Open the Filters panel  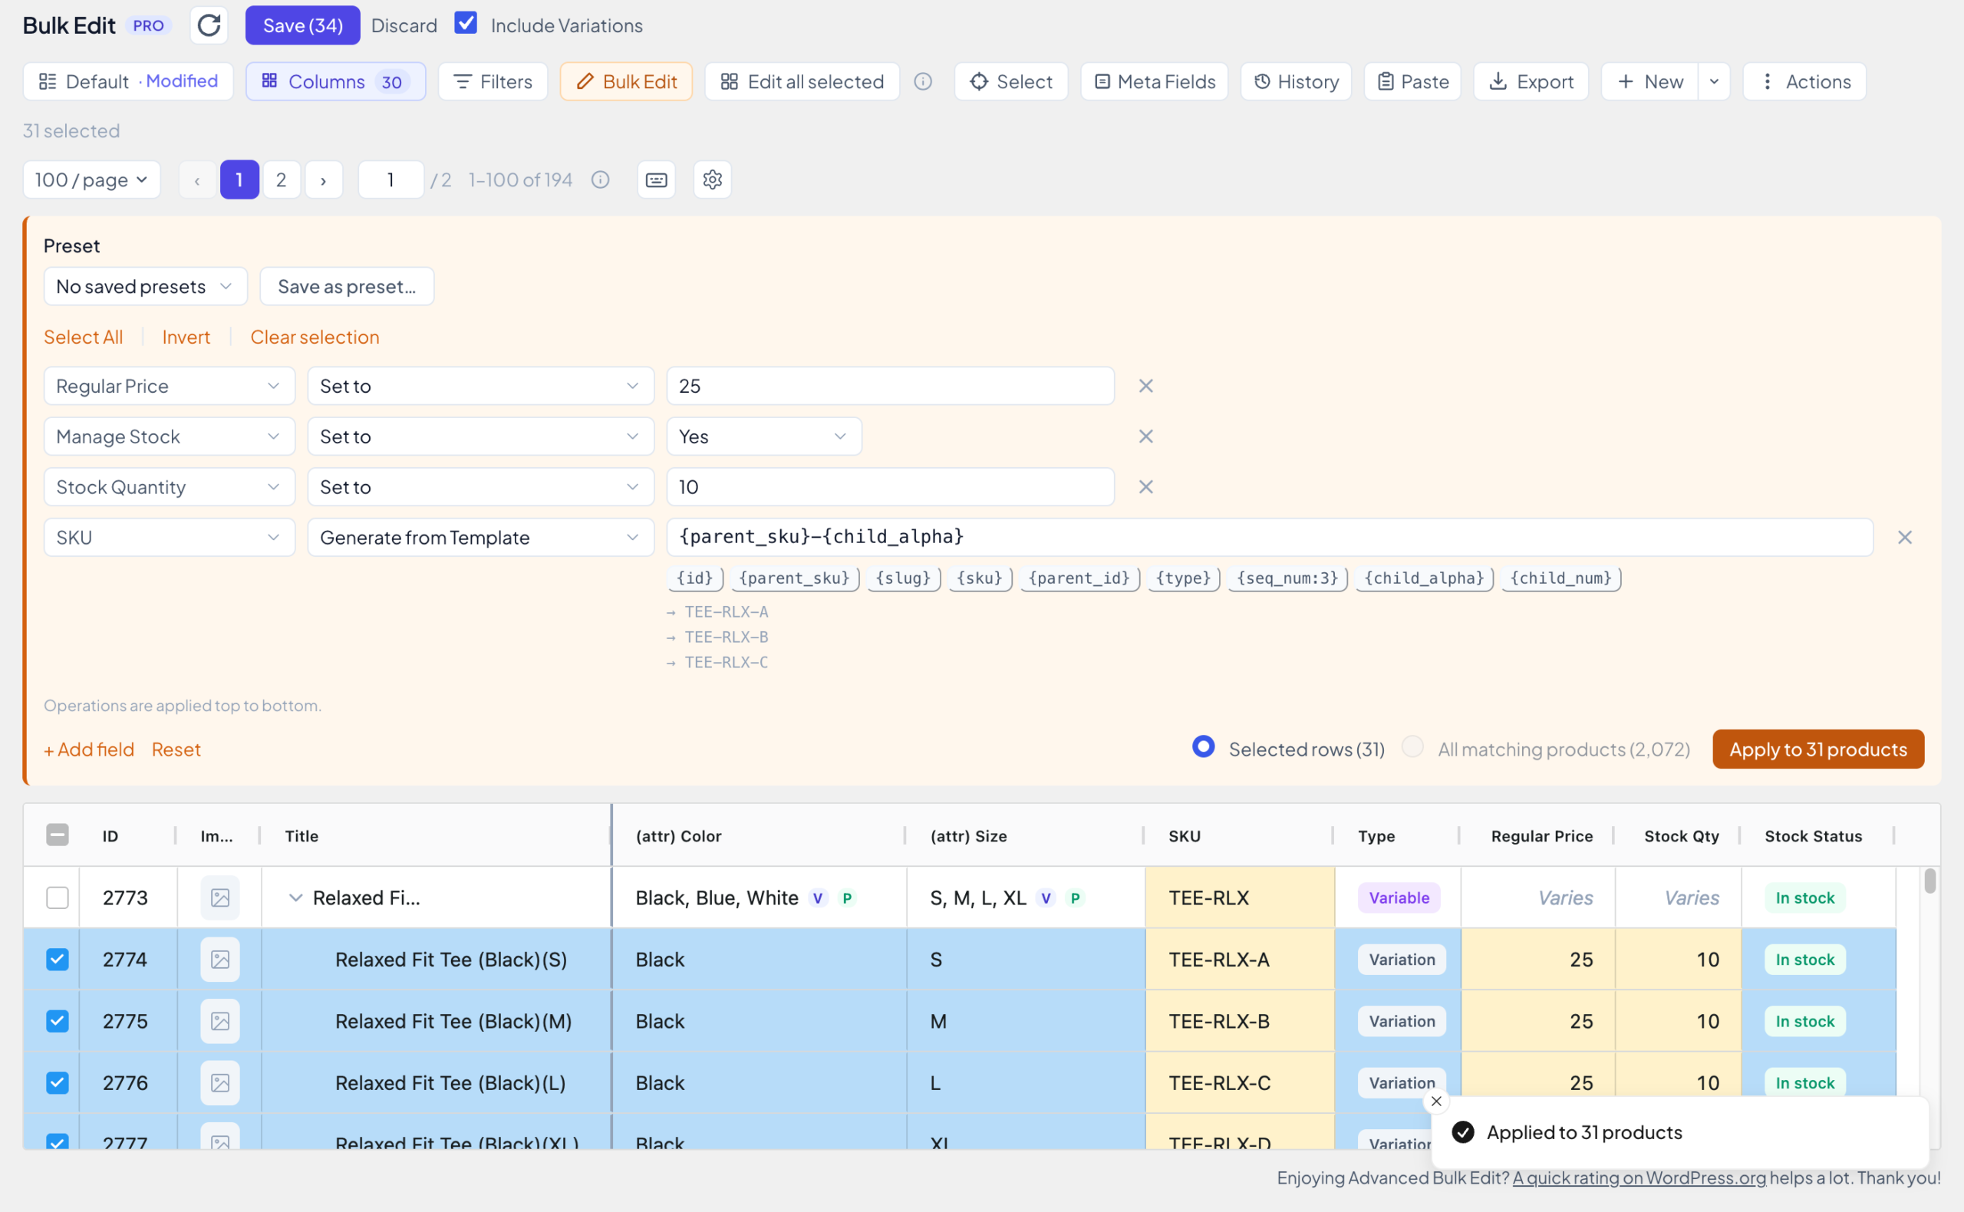[493, 82]
